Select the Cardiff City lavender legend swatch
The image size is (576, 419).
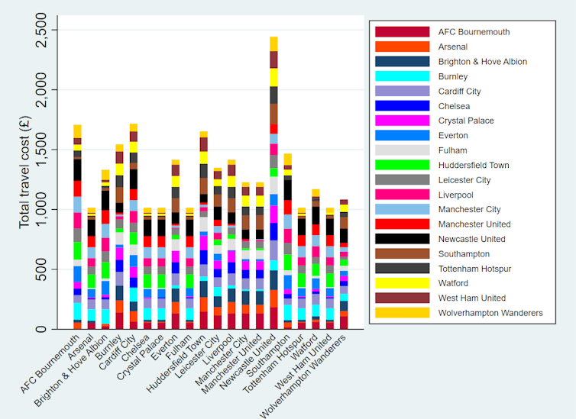(x=403, y=91)
